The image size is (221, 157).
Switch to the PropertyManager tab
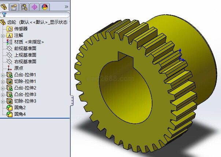click(x=14, y=7)
